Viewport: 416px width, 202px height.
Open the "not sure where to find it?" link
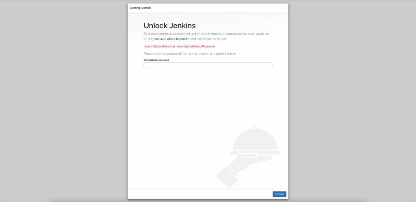(x=172, y=39)
